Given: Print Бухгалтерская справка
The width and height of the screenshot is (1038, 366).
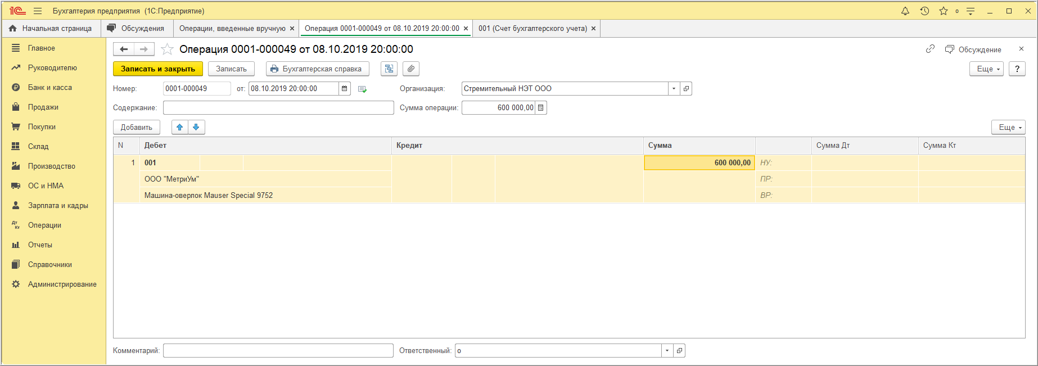Looking at the screenshot, I should [317, 69].
